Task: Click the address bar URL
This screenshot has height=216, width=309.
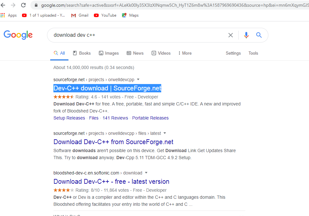Action: [x=175, y=5]
